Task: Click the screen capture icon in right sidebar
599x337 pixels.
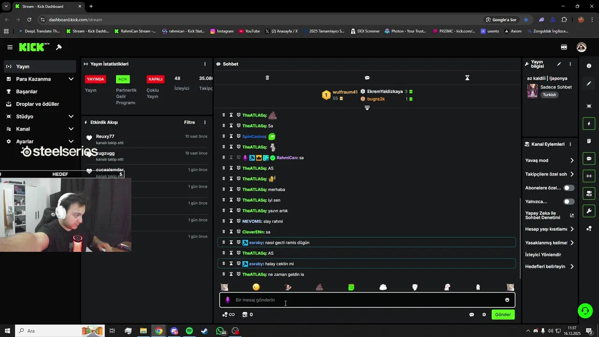Action: point(589,106)
